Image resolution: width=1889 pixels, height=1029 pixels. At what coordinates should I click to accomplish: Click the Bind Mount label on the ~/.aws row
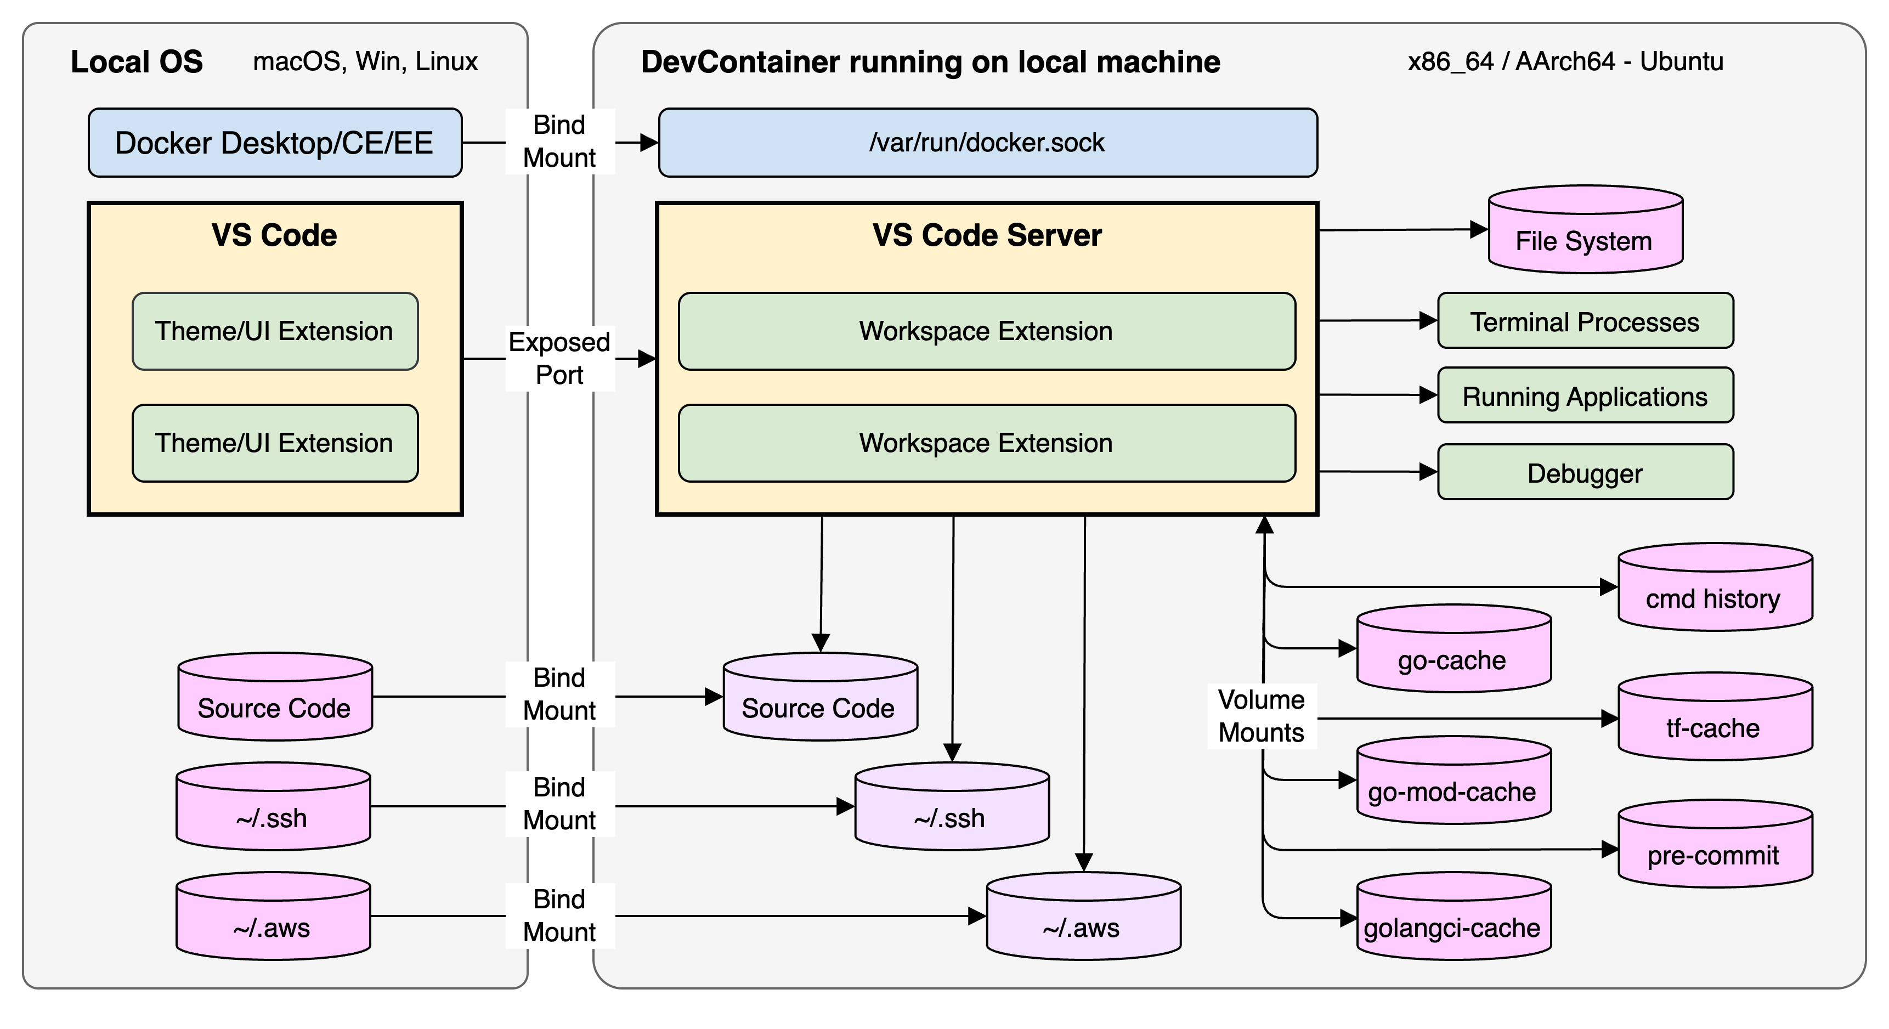(559, 916)
